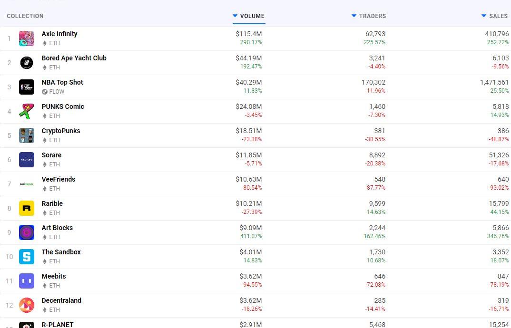Screen dimensions: 511x328
Task: Click the ETH chain icon under Rarible
Action: click(x=45, y=212)
